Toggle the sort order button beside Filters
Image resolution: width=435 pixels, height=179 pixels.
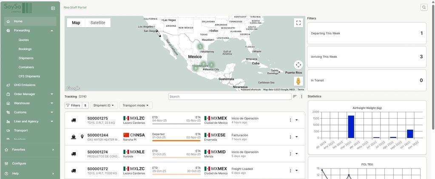coord(85,105)
